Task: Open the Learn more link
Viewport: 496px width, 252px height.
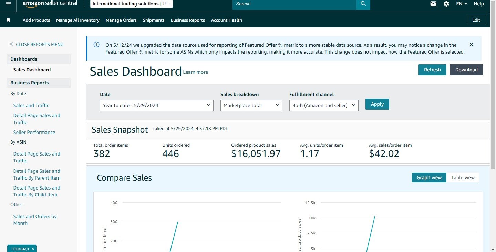Action: click(195, 72)
